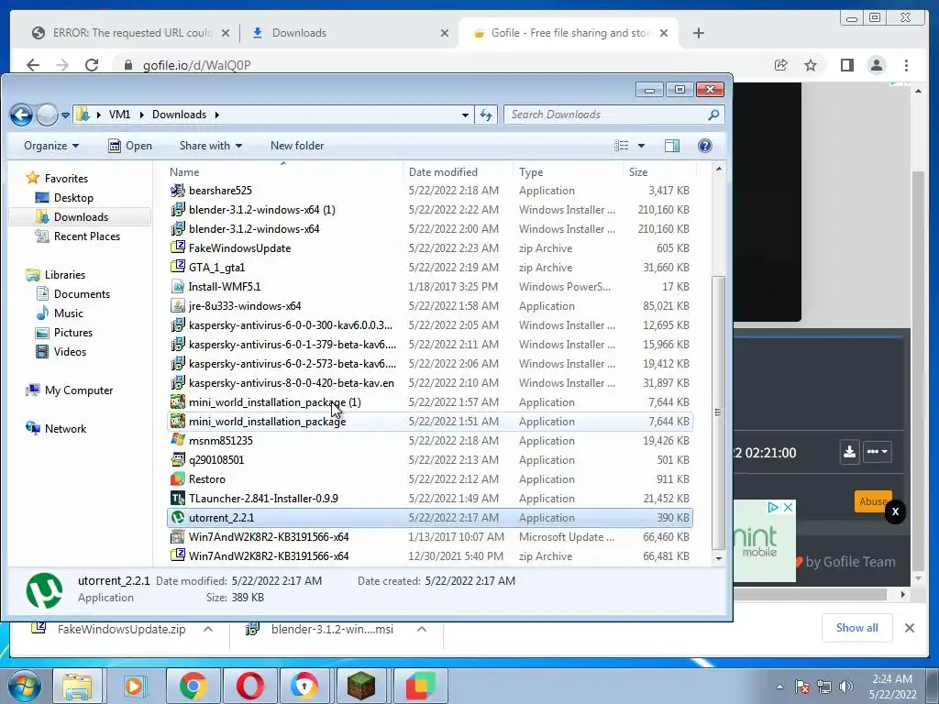The height and width of the screenshot is (704, 939).
Task: Click New folder button
Action: point(297,146)
